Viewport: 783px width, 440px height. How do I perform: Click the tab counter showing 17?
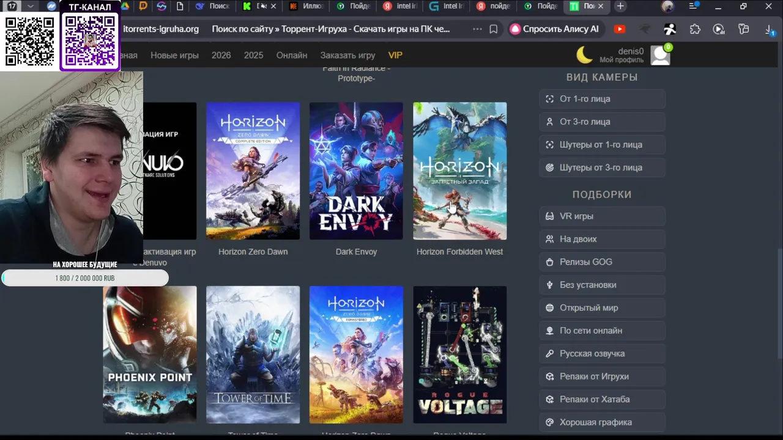12,6
